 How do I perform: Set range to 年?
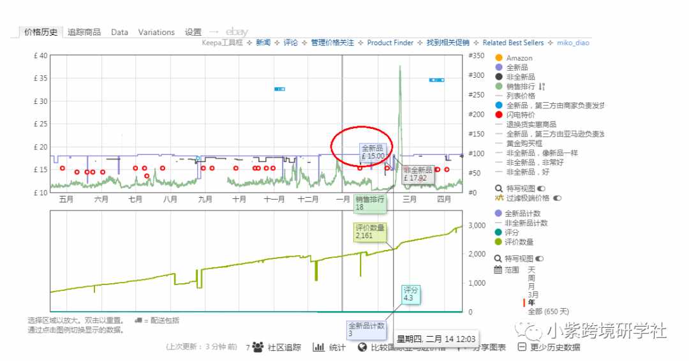click(531, 303)
